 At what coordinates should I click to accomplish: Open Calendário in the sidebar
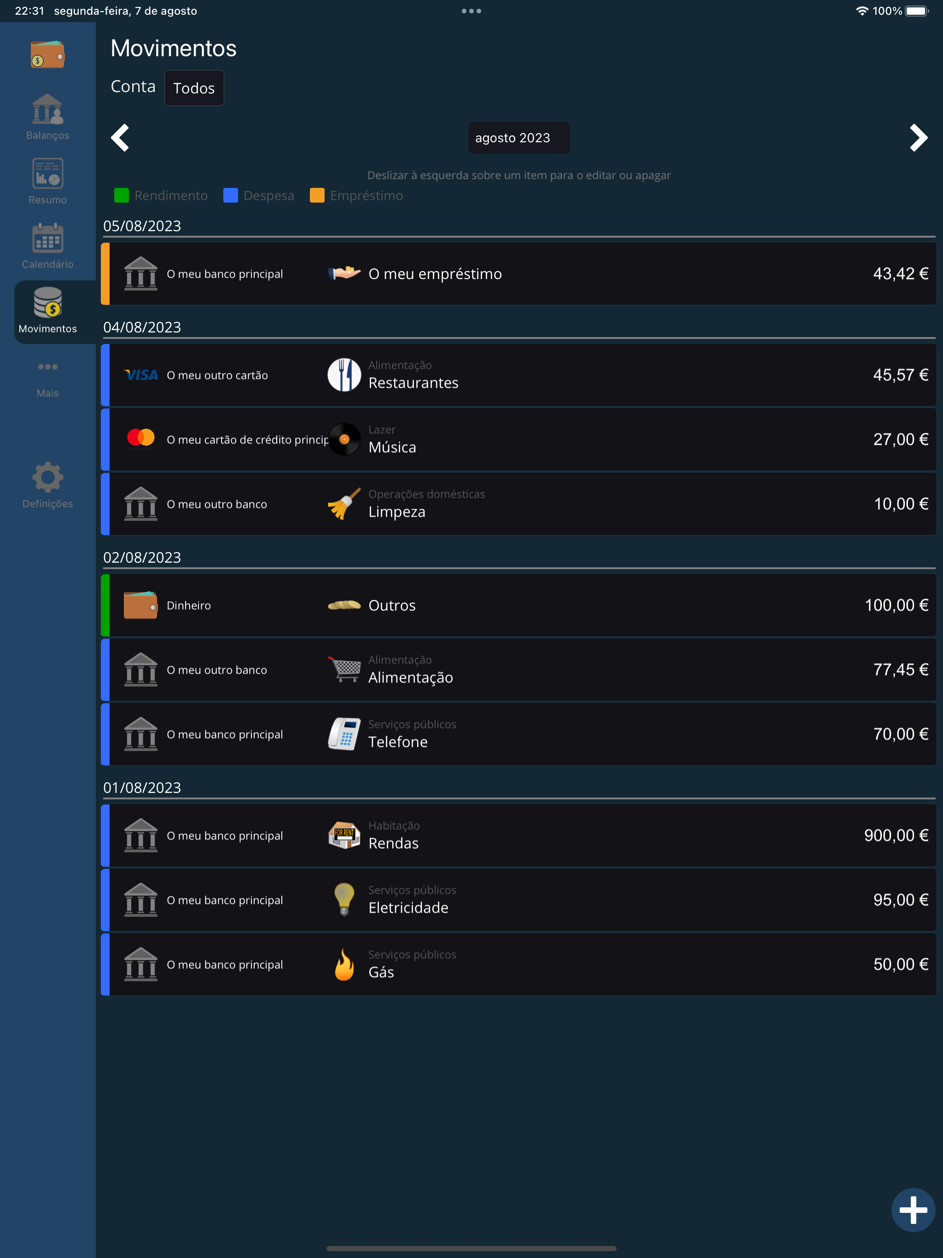tap(47, 246)
